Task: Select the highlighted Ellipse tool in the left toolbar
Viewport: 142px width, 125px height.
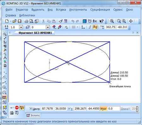Action: tap(4, 97)
